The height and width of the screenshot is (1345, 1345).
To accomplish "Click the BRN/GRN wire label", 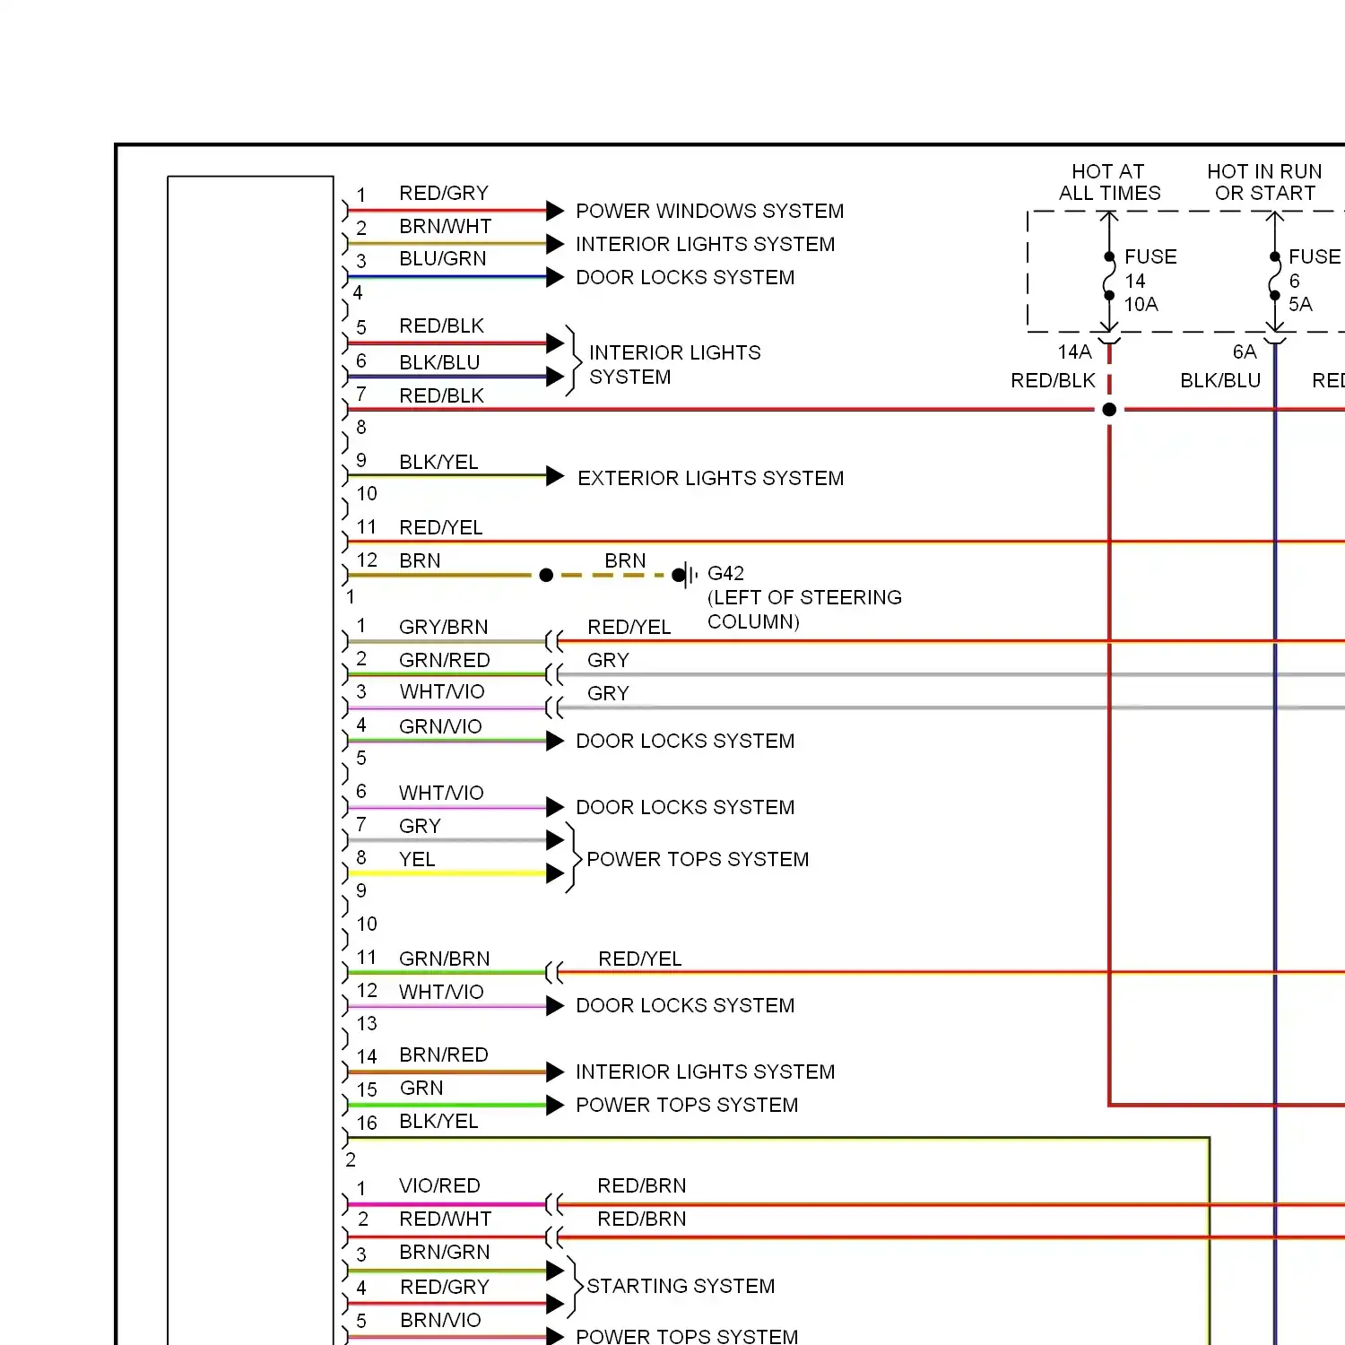I will coord(445,1252).
